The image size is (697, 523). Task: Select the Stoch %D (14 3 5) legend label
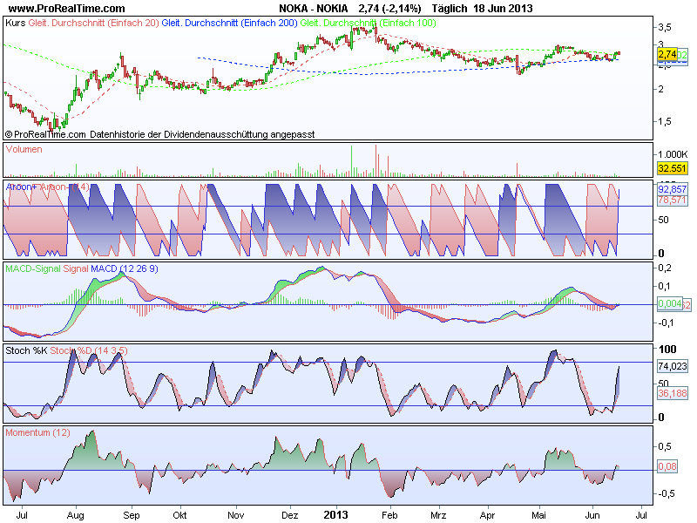89,350
